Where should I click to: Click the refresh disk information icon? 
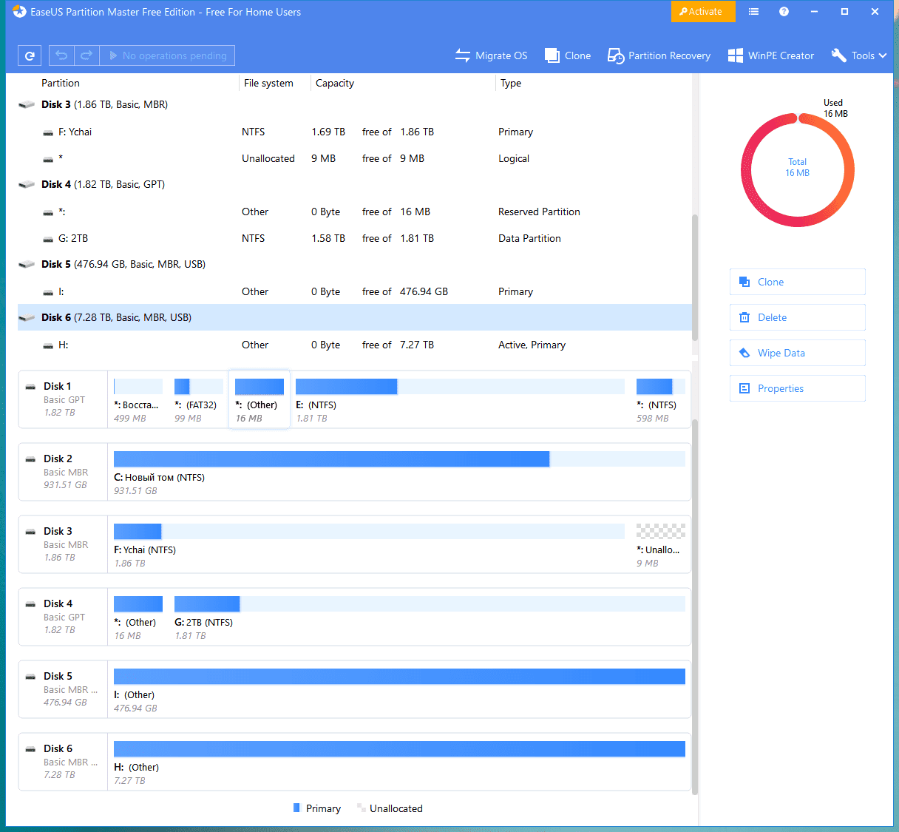click(30, 55)
